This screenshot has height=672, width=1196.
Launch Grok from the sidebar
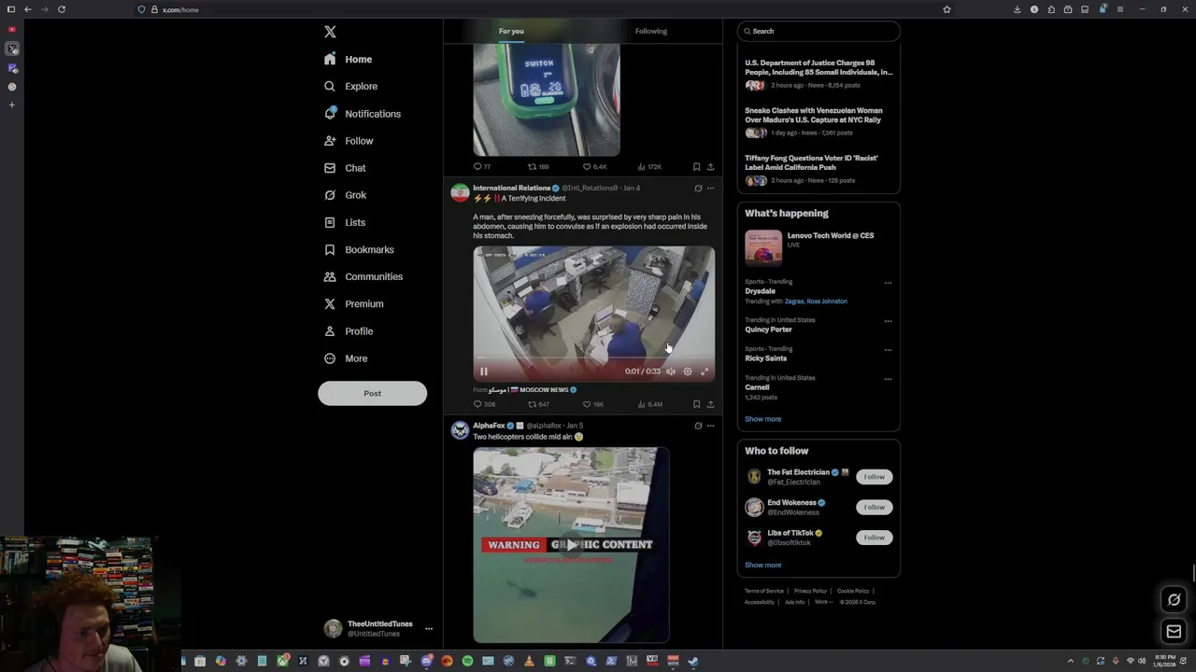[x=345, y=195]
